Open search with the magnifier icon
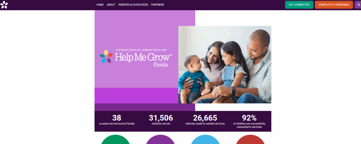The height and width of the screenshot is (144, 361). [358, 5]
